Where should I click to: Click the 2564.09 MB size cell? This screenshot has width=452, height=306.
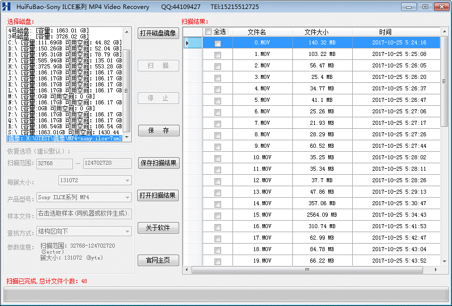click(x=322, y=215)
